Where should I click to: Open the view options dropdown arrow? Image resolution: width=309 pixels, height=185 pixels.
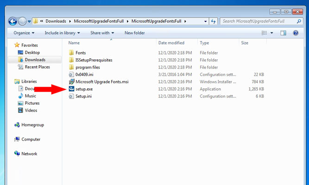[272, 33]
